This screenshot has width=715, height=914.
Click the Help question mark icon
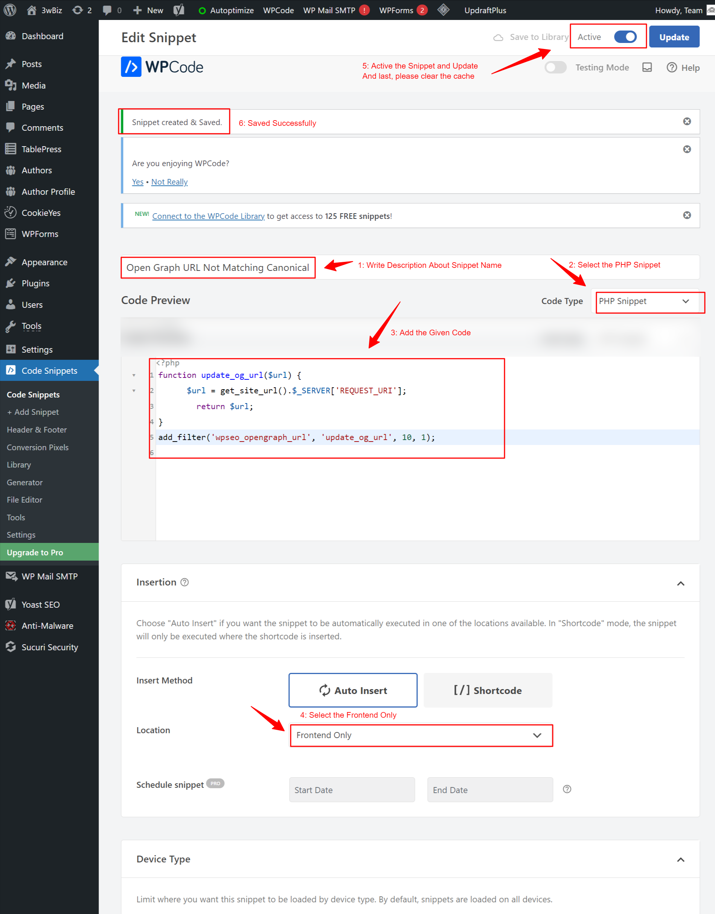pyautogui.click(x=671, y=67)
